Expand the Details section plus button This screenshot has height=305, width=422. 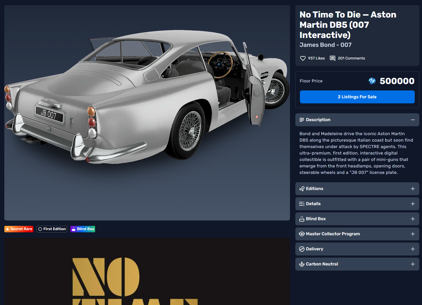tap(413, 204)
